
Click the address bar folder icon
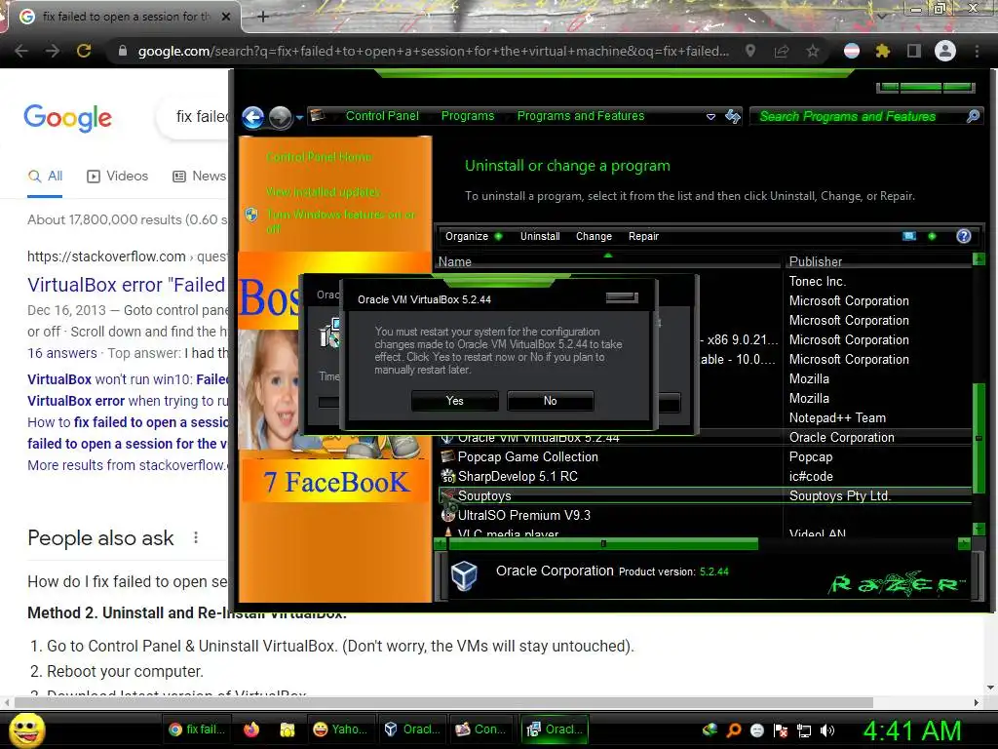click(x=317, y=115)
